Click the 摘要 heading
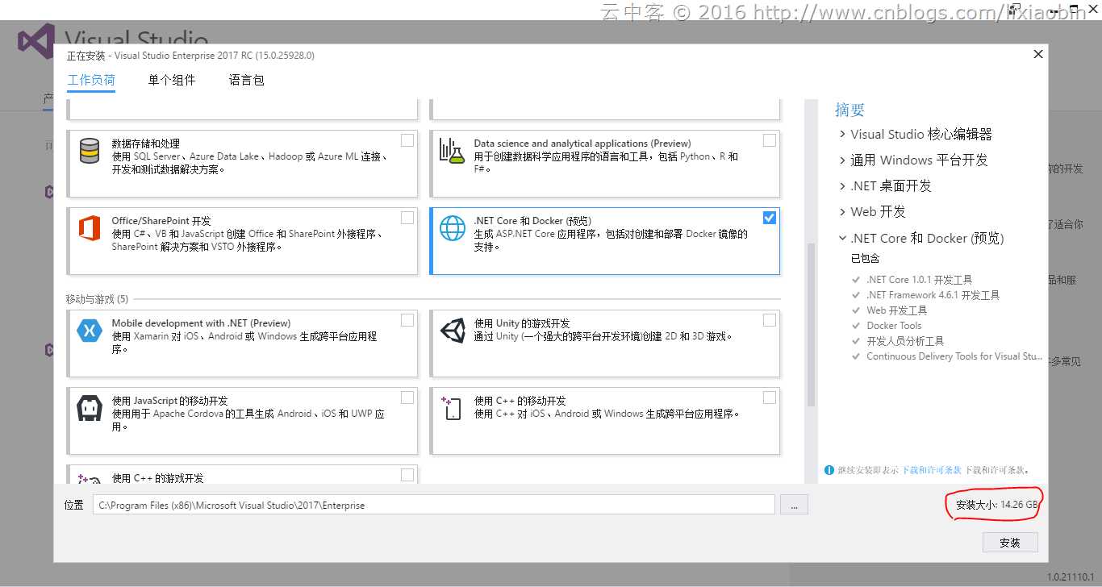This screenshot has width=1102, height=587. point(849,110)
